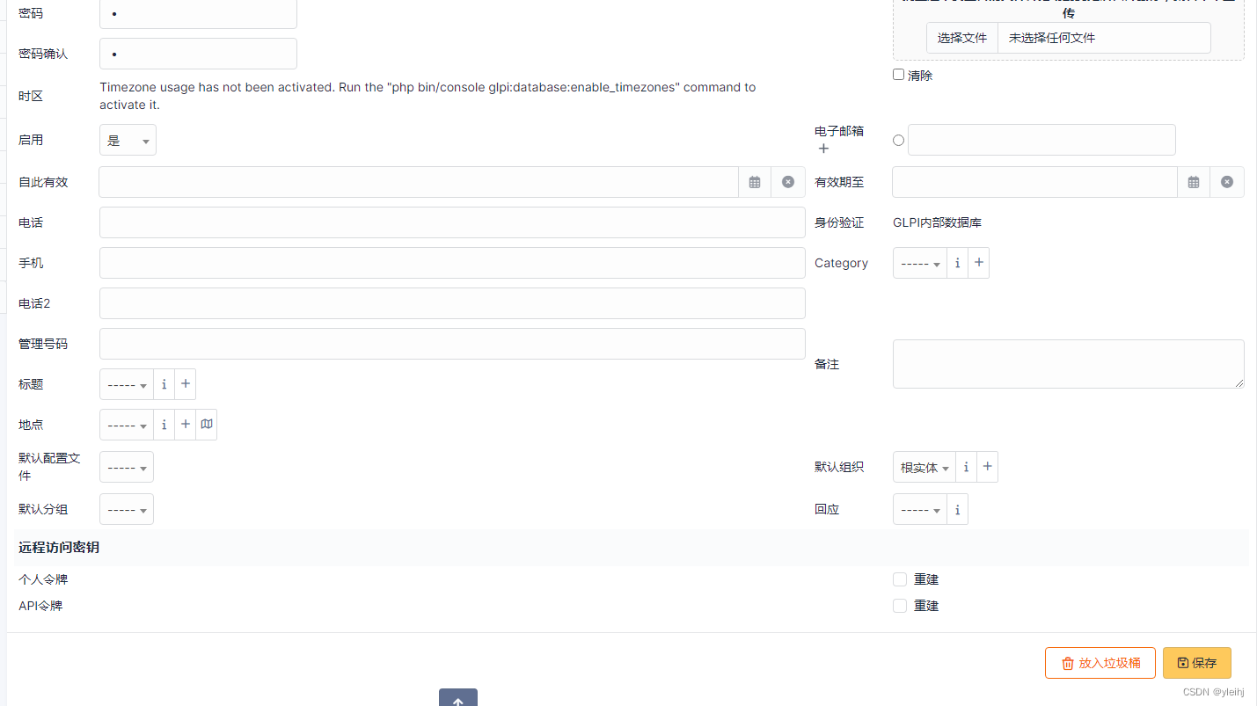Open the 标题 dropdown
1257x706 pixels.
tap(127, 384)
